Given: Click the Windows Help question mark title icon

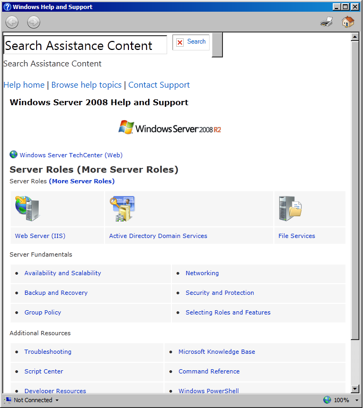Looking at the screenshot, I should tap(7, 7).
